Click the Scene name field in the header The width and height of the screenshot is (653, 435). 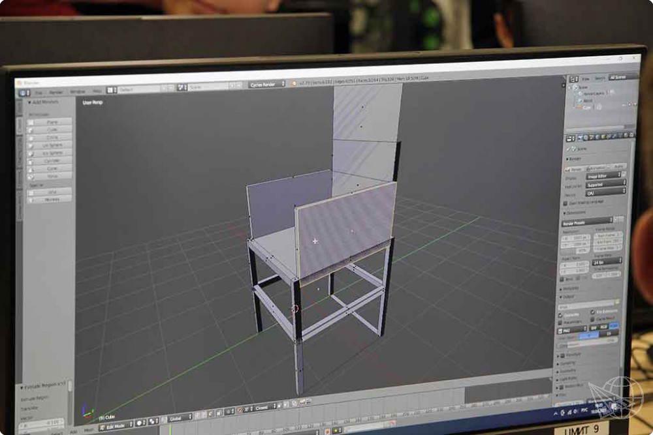click(209, 87)
